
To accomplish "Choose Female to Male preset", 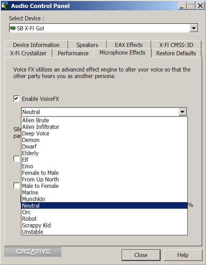I will (x=104, y=173).
